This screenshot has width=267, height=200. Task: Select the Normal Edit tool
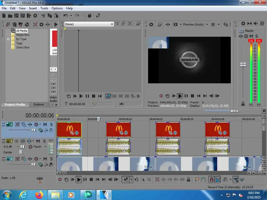[126, 179]
